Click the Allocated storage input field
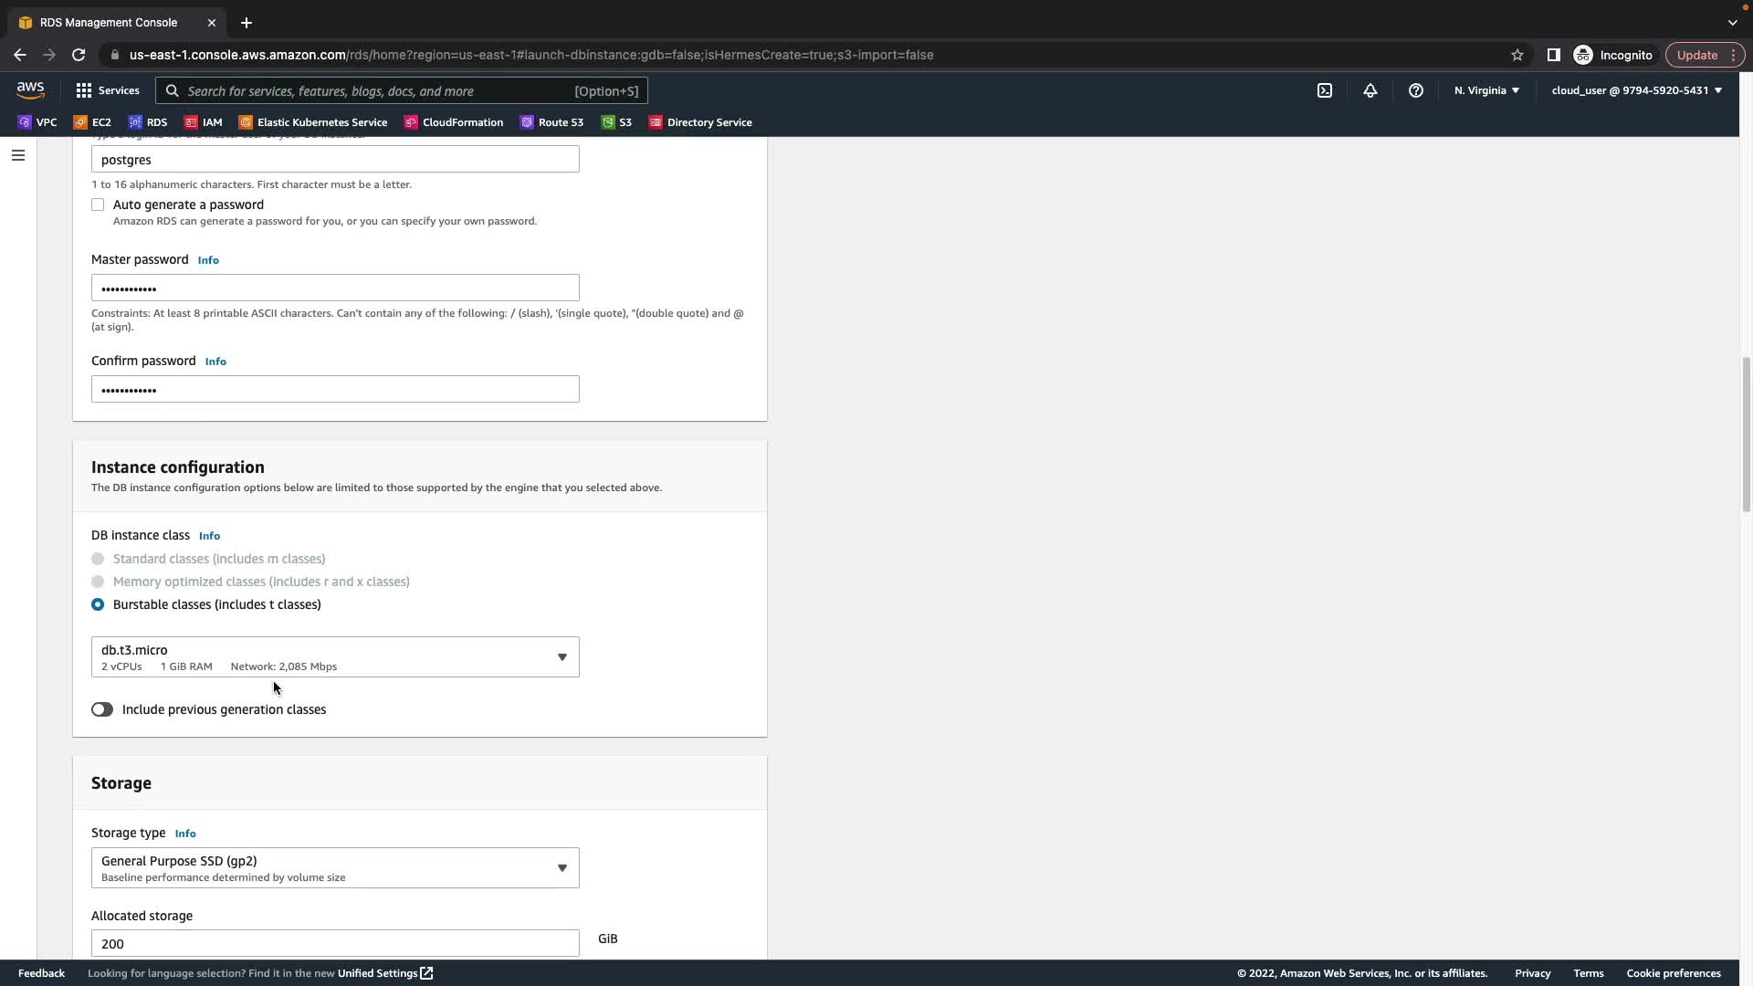This screenshot has width=1753, height=986. click(x=335, y=943)
